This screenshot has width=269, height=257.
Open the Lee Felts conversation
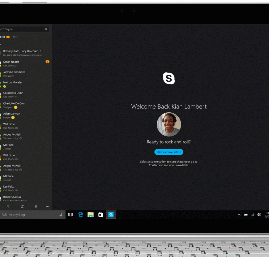[26, 189]
